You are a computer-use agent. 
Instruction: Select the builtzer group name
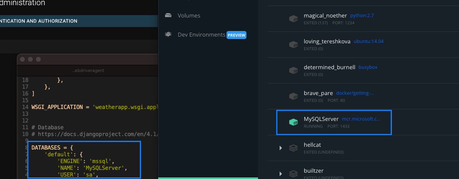[314, 171]
